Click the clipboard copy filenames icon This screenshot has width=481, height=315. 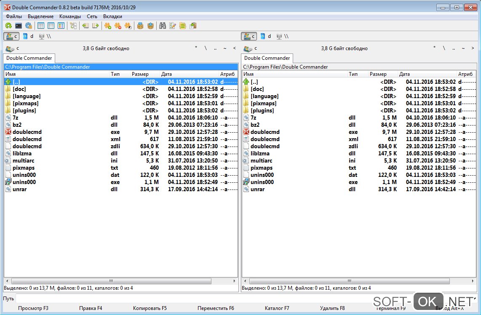(193, 26)
